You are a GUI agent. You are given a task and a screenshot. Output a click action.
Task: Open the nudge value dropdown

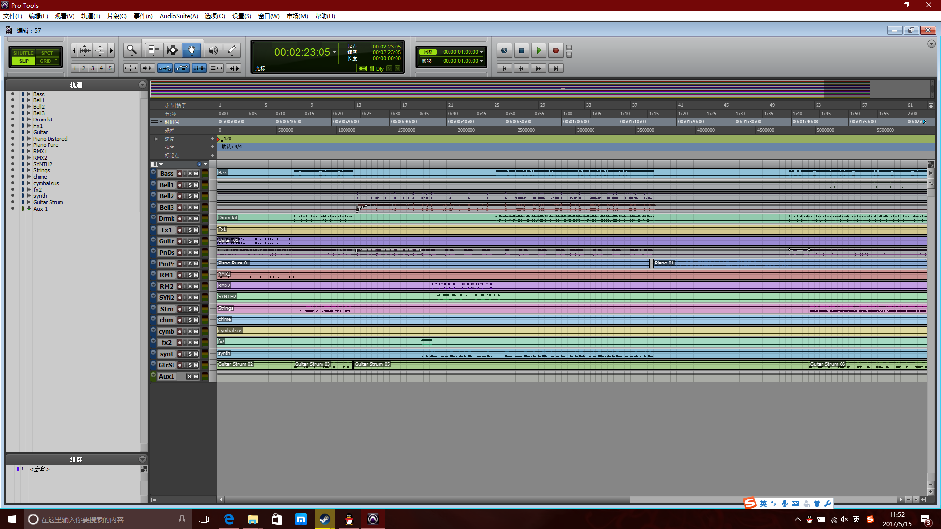tap(482, 61)
